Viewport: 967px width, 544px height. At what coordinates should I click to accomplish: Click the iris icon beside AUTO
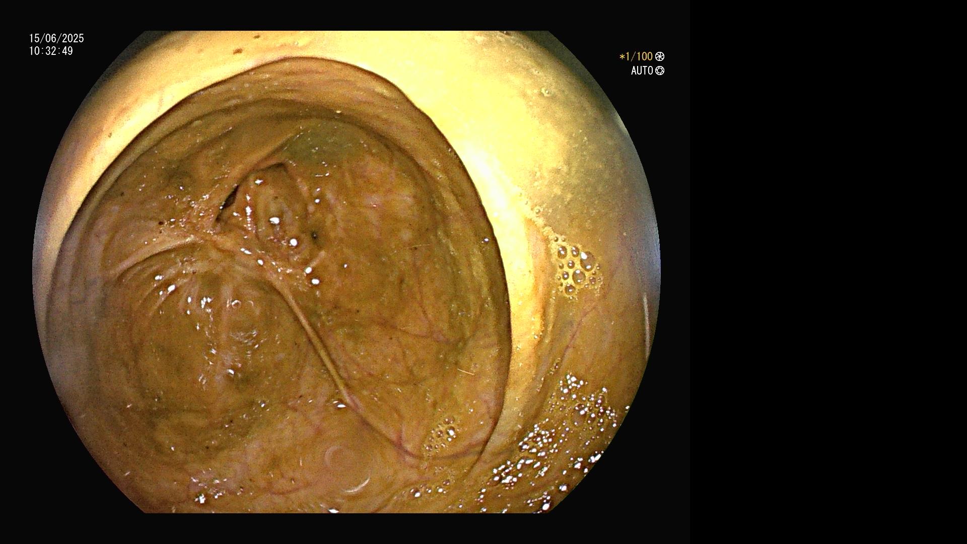660,71
